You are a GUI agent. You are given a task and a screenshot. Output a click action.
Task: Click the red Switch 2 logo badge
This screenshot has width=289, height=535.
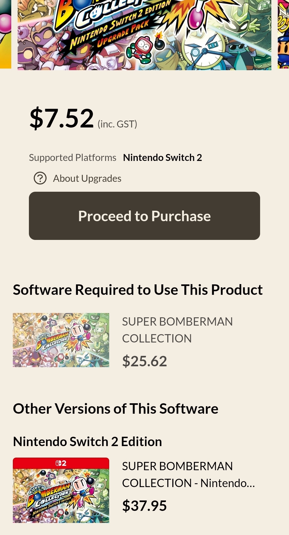(x=61, y=463)
